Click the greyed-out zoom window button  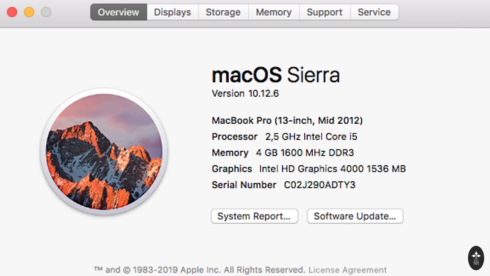(x=46, y=12)
